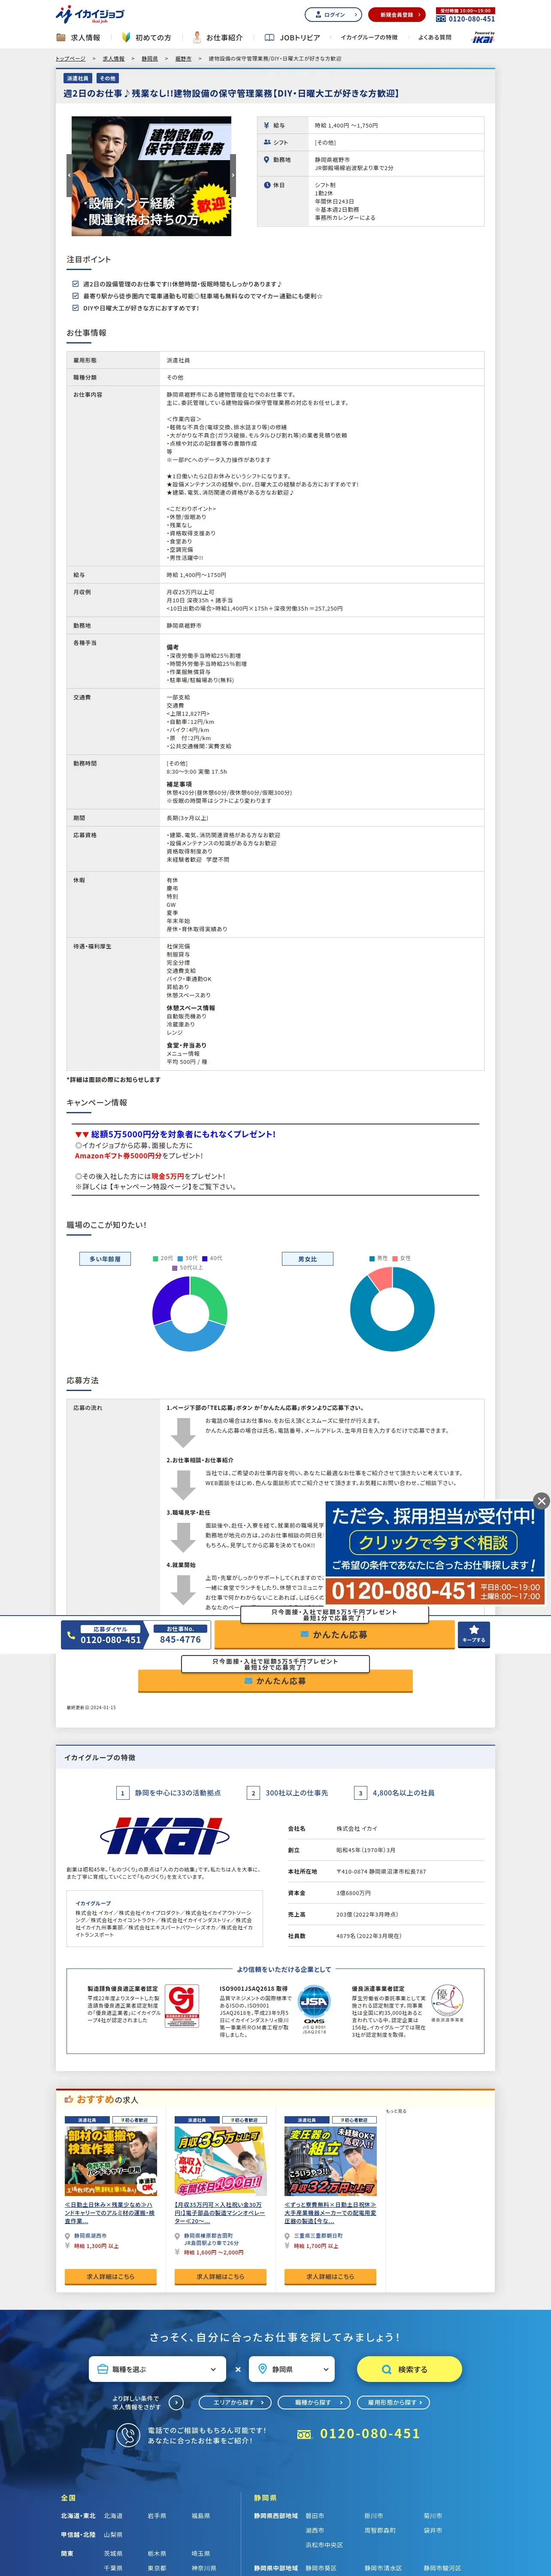Viewport: 551px width, 2576px height.
Task: Toggle the third 注目ポイント checkbox about DIY
Action: pos(75,308)
